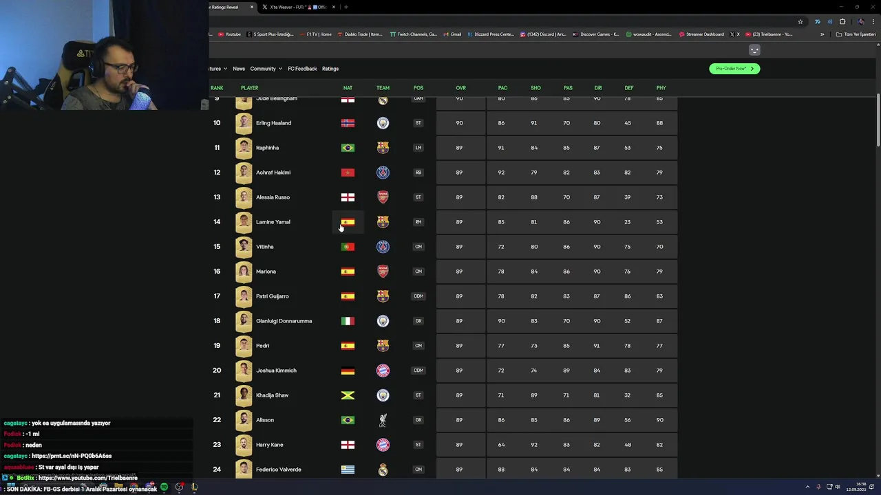Click Erling Haaland's Manchester City badge
The image size is (881, 495).
(x=383, y=123)
